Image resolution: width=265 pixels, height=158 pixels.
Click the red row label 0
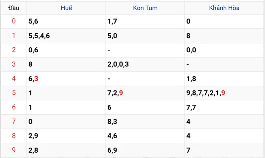[x=14, y=22]
